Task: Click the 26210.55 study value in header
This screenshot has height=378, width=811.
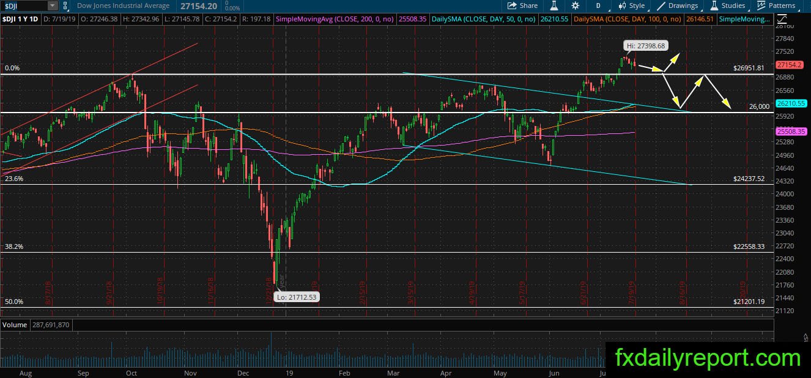Action: coord(555,19)
